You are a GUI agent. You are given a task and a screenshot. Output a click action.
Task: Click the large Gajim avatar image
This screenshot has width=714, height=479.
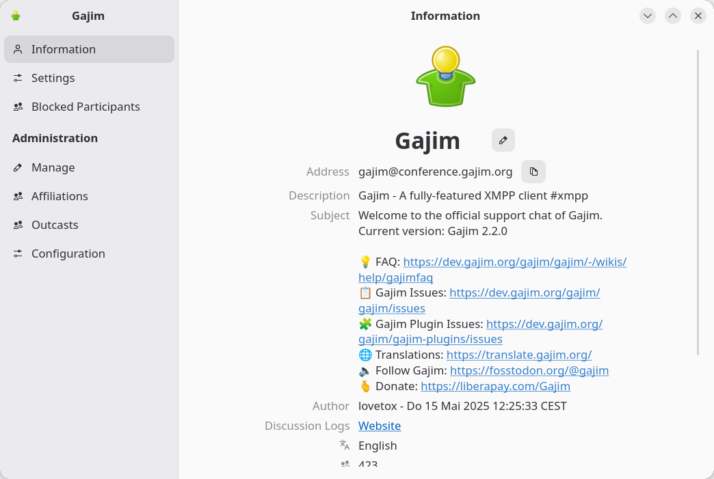click(x=446, y=77)
